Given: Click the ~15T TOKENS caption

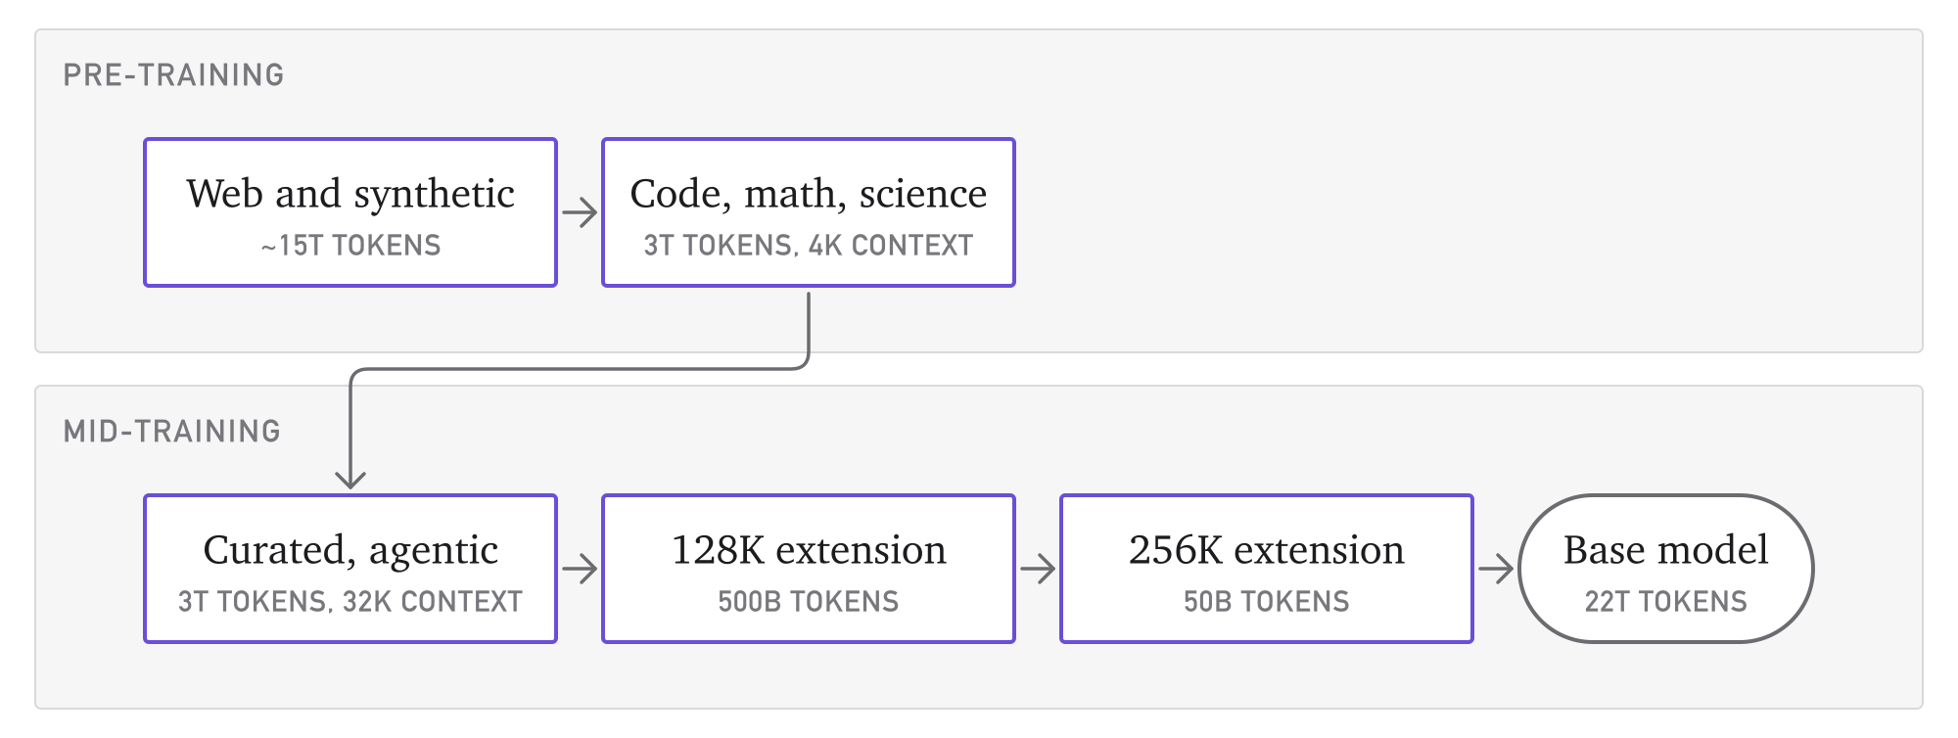Looking at the screenshot, I should pyautogui.click(x=350, y=246).
